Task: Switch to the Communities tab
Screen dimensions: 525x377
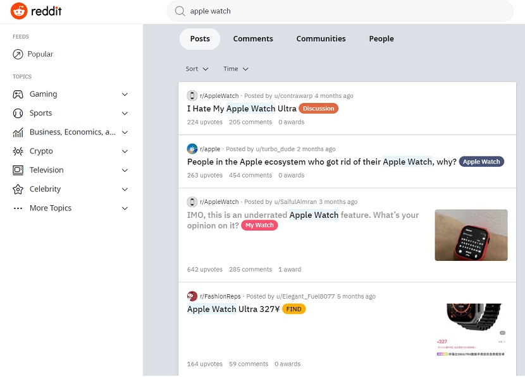Action: click(x=321, y=39)
